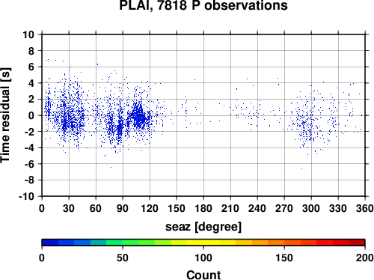Click the plot title 'PLAI, 7818 P observations'

(203, 5)
